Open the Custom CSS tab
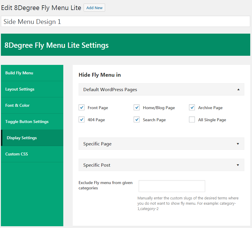Image resolution: width=252 pixels, height=228 pixels. pyautogui.click(x=32, y=154)
